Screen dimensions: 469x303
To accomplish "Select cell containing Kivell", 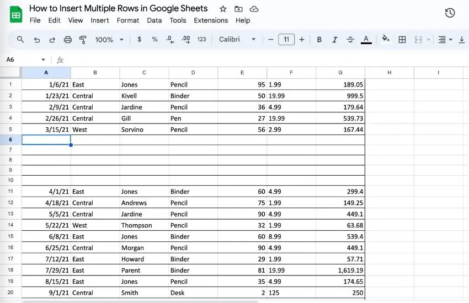I will click(144, 96).
